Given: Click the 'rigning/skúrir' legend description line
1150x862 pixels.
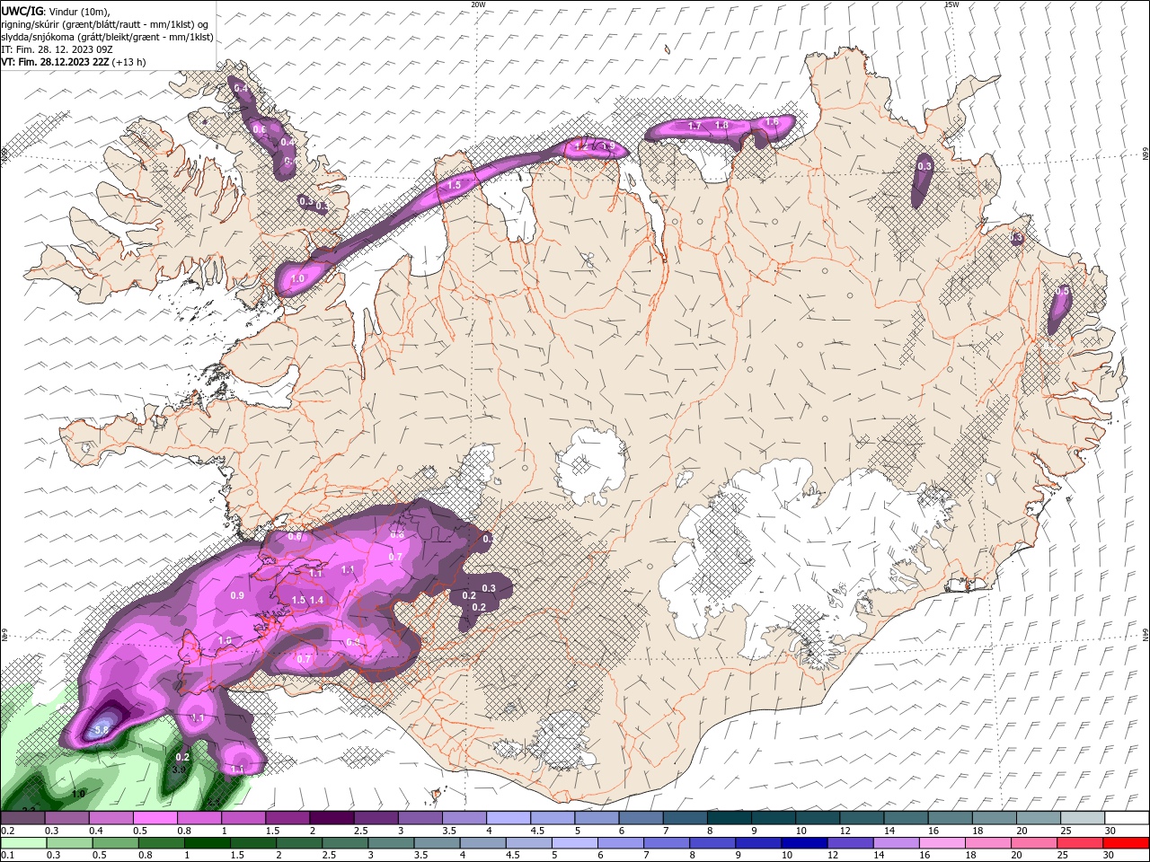Looking at the screenshot, I should (105, 24).
